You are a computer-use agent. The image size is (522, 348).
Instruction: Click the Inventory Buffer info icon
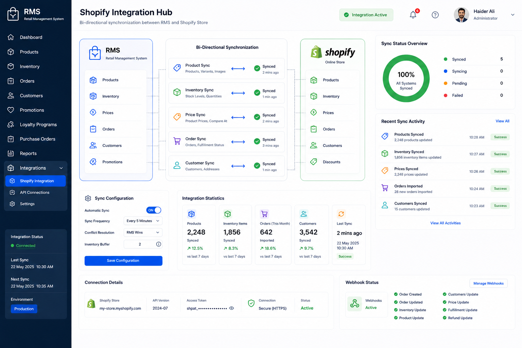[x=158, y=244]
